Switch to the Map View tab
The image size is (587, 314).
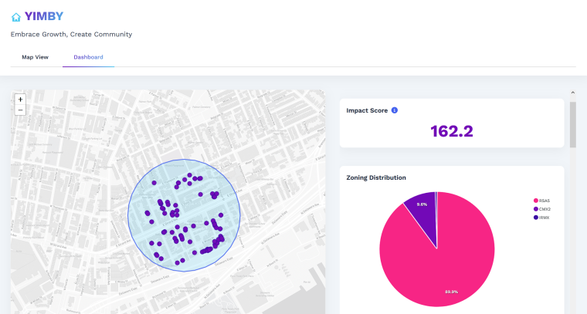[36, 57]
